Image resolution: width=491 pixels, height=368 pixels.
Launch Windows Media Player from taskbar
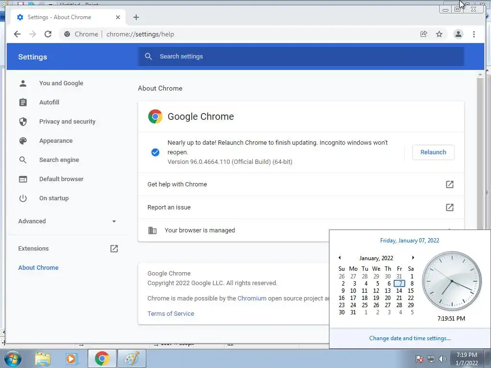[x=71, y=358]
